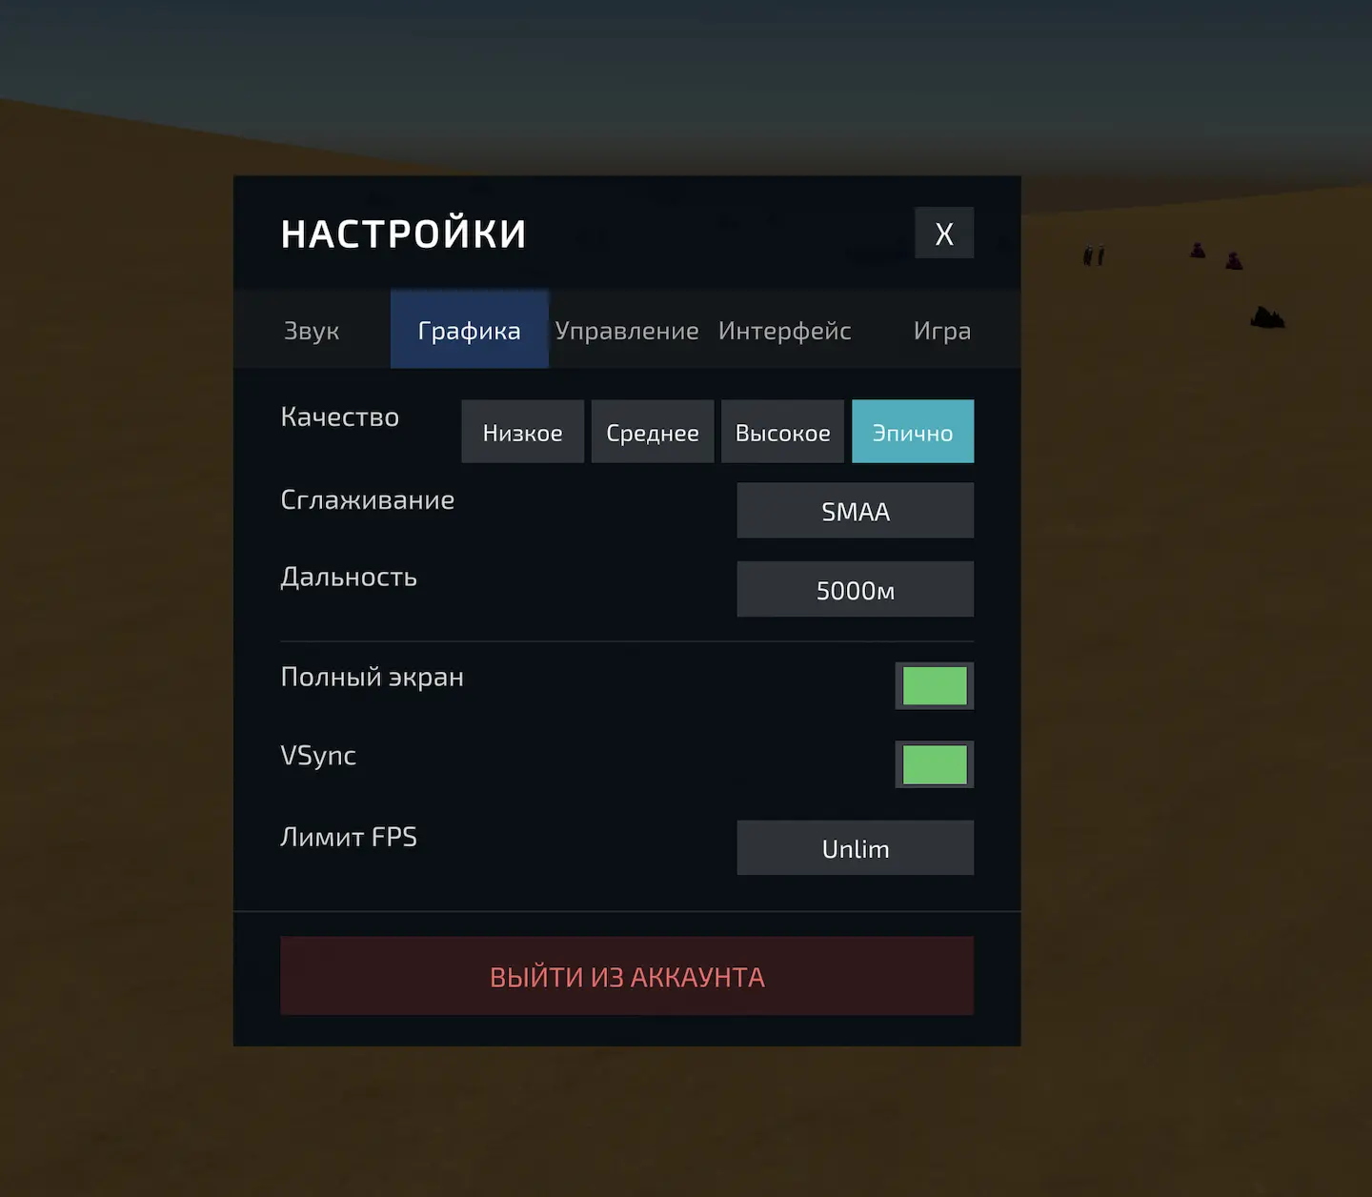This screenshot has height=1197, width=1372.
Task: Select Эпично quality preset
Action: pos(913,432)
